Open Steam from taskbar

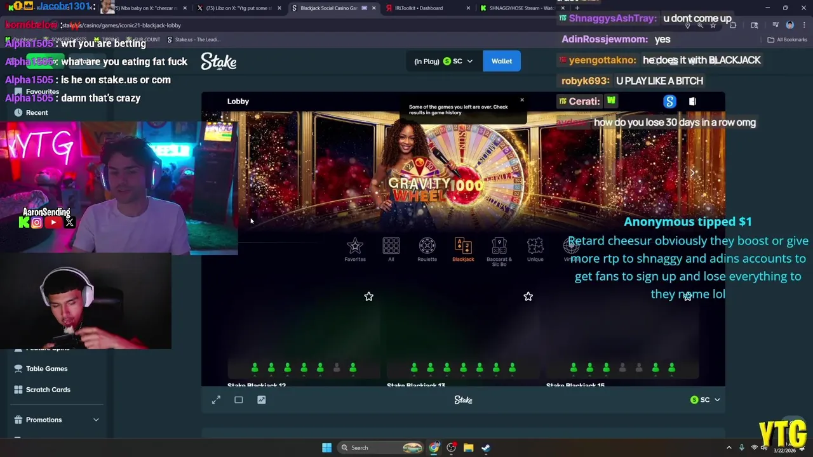tap(485, 447)
